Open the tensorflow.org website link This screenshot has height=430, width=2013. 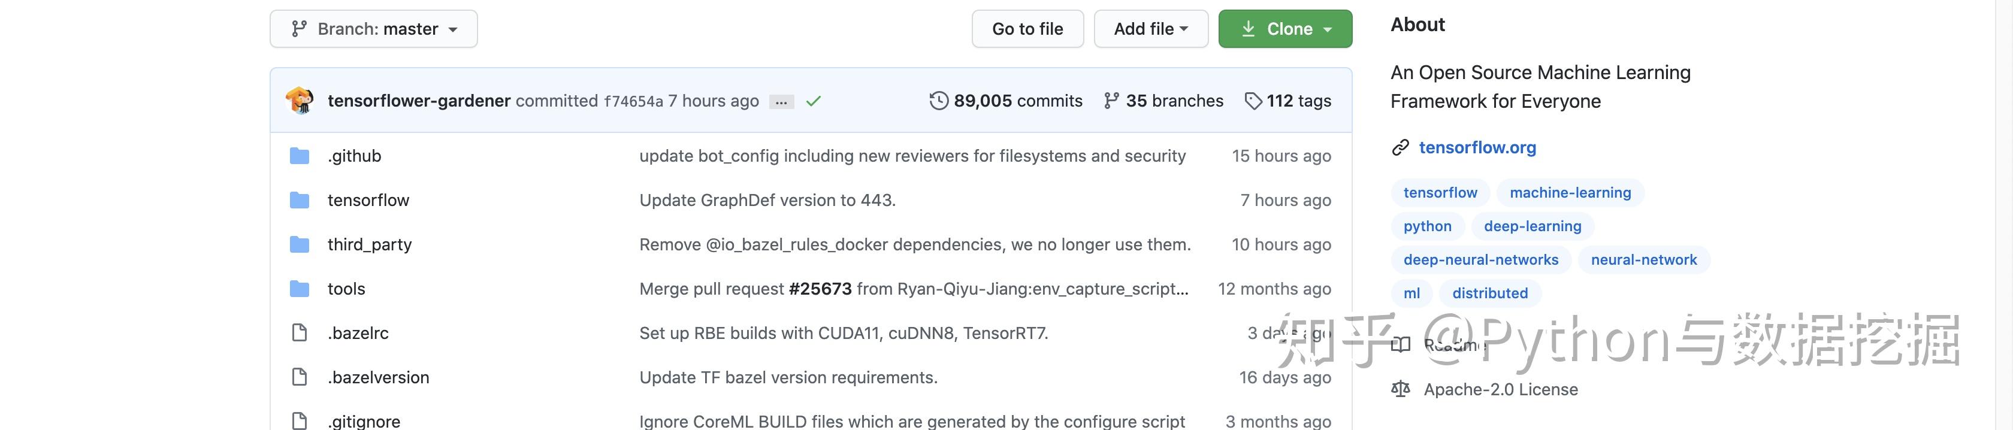(x=1477, y=148)
